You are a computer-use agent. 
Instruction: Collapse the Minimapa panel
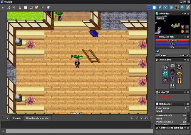click(185, 13)
